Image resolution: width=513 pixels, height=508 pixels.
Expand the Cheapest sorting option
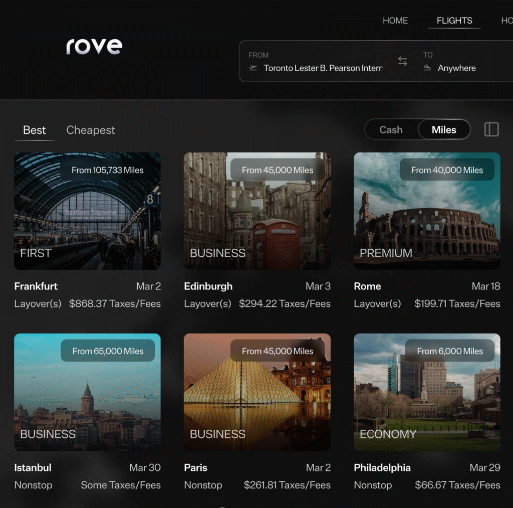(90, 130)
